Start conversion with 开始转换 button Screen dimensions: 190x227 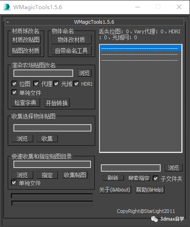57,103
